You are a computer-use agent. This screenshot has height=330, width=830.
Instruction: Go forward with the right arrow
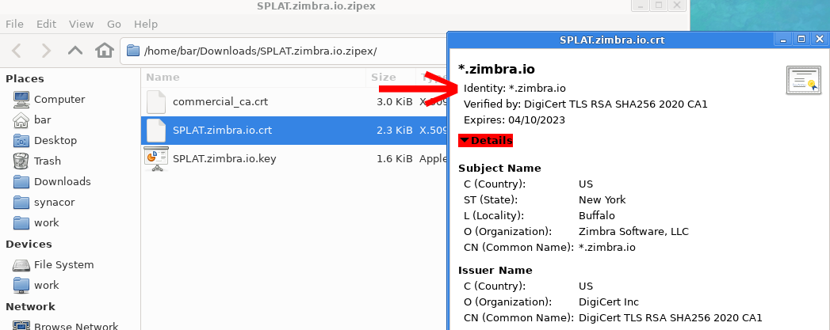(x=46, y=51)
